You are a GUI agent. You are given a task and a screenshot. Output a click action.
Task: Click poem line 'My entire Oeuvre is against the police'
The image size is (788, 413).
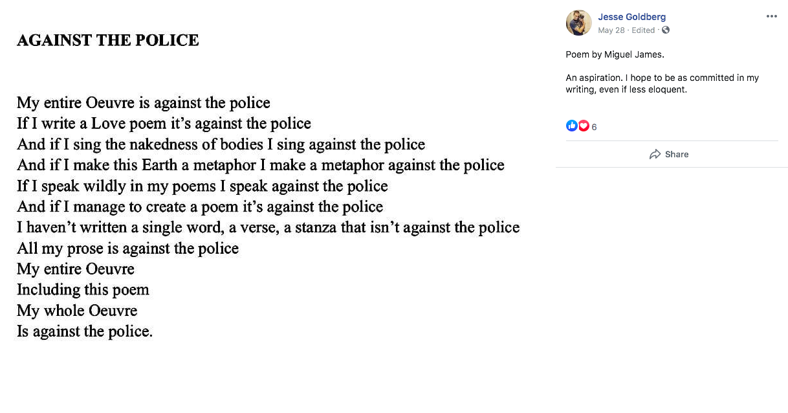click(144, 103)
